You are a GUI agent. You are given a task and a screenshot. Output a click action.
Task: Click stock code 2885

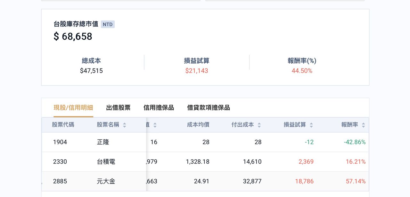[x=60, y=181]
